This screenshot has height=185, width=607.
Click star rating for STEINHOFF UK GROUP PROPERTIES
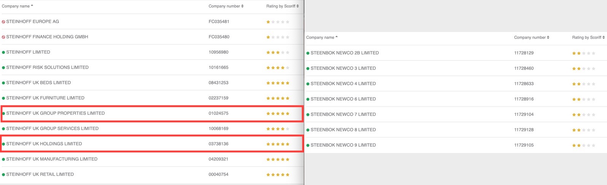click(278, 113)
